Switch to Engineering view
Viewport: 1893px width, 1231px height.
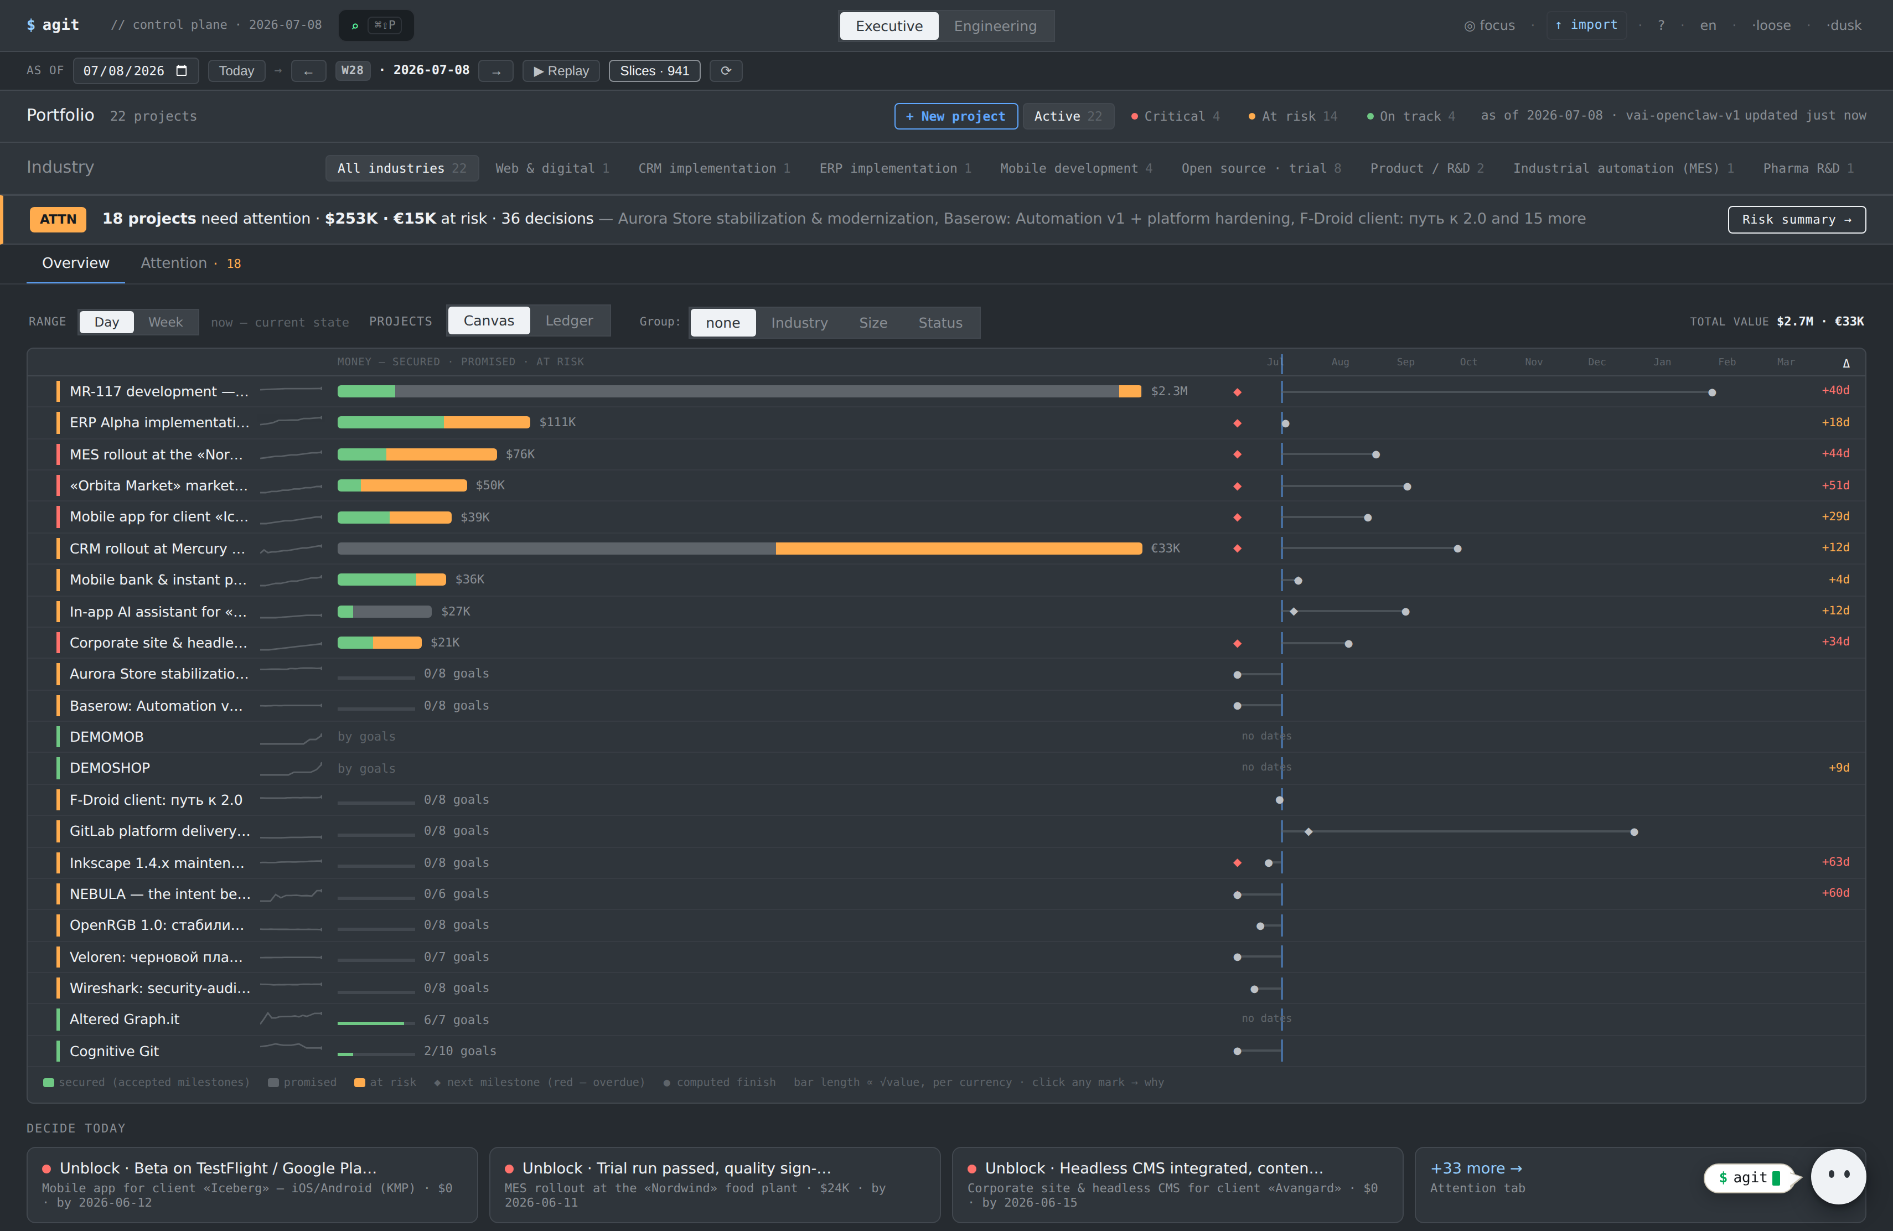point(995,25)
